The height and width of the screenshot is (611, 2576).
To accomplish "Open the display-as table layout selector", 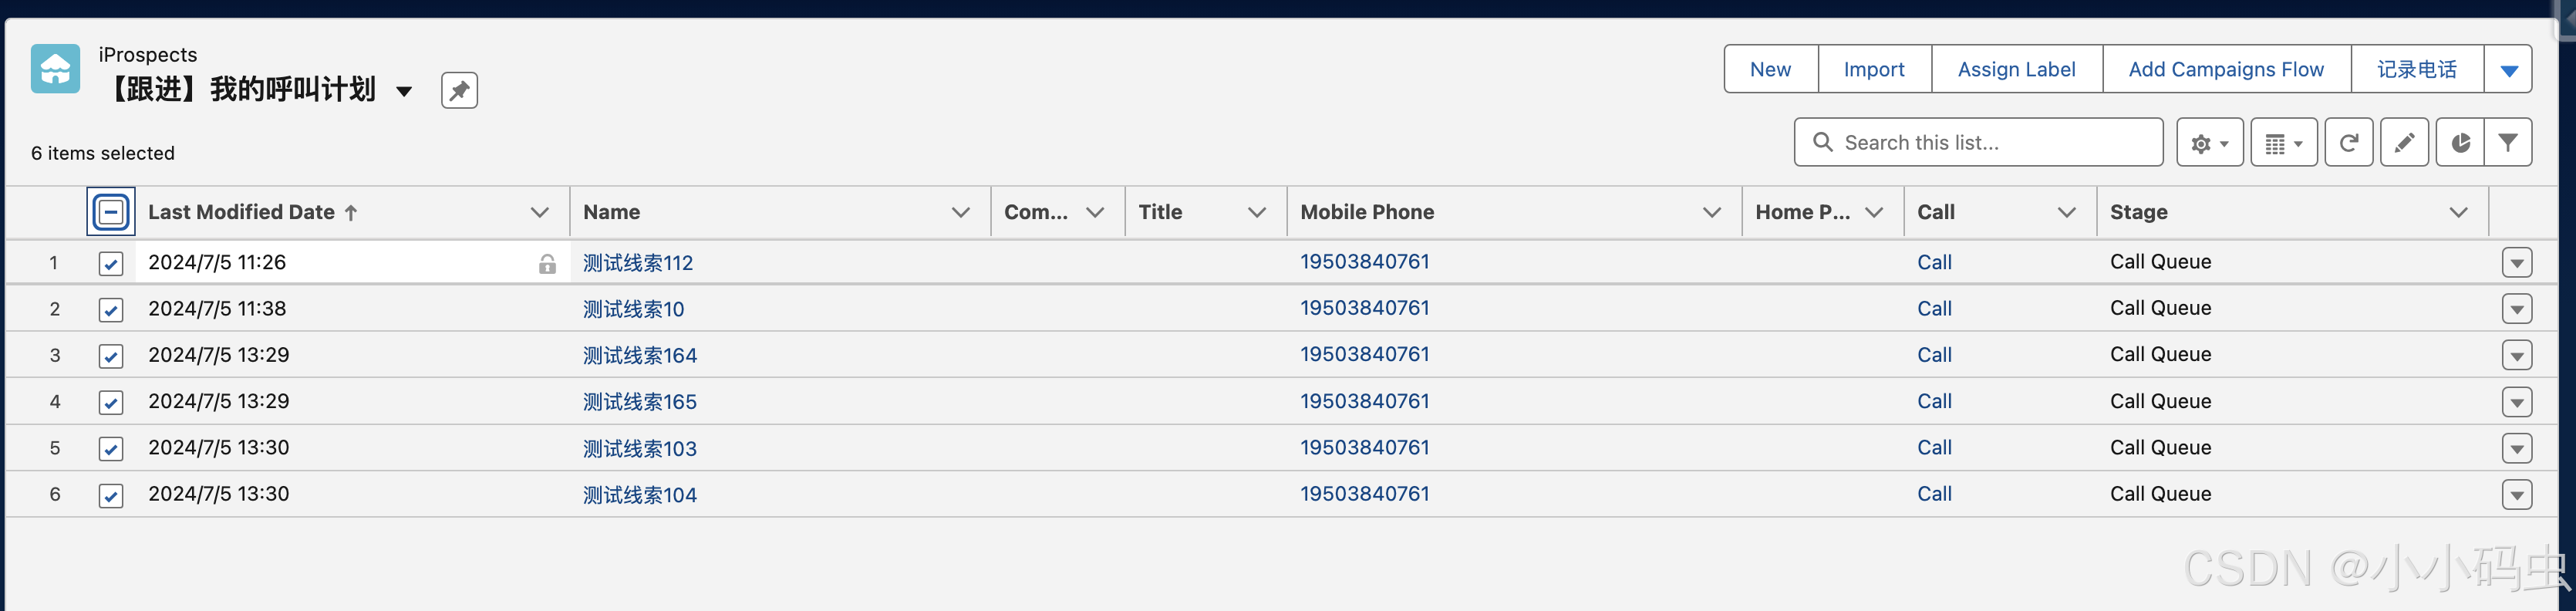I will point(2284,143).
